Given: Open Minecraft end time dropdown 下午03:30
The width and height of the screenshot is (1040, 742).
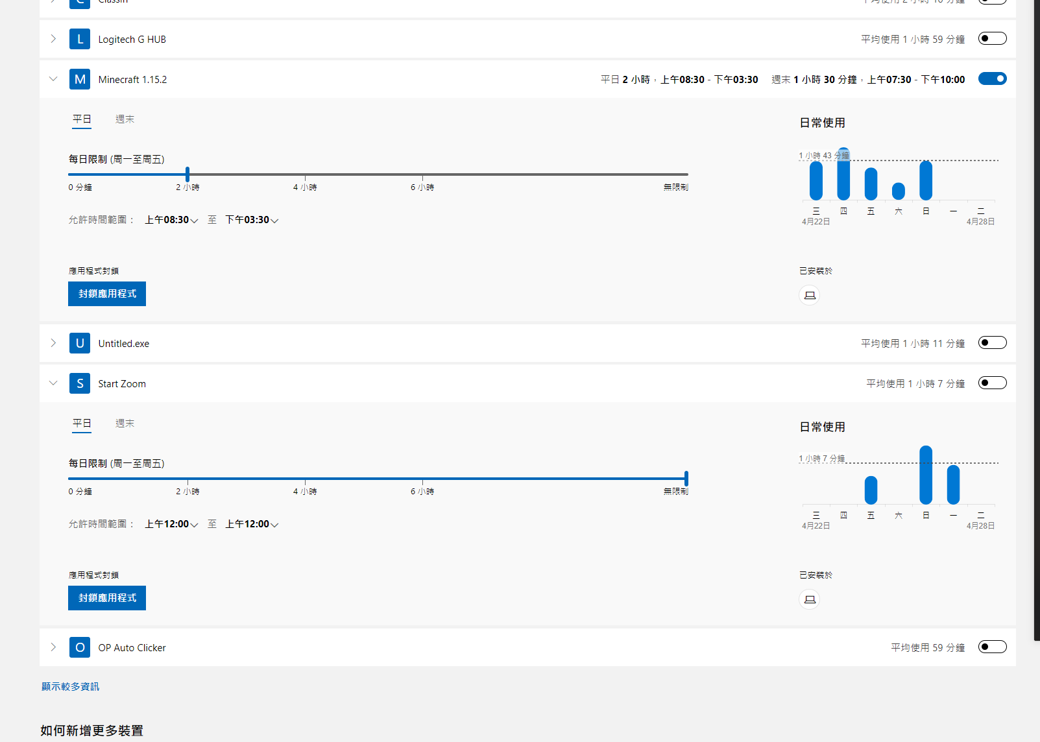Looking at the screenshot, I should pos(252,220).
